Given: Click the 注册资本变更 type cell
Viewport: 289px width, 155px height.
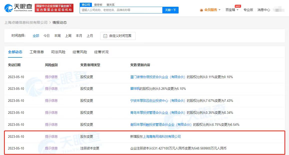Looking at the screenshot, I should pos(90,148).
